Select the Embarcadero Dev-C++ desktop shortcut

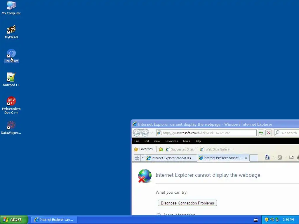point(11,106)
